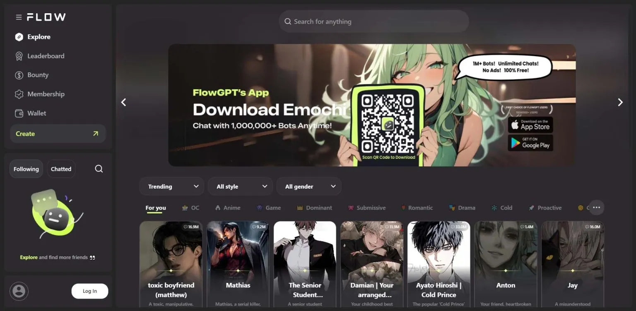This screenshot has height=311, width=636.
Task: Open the Wallet page
Action: pyautogui.click(x=36, y=113)
